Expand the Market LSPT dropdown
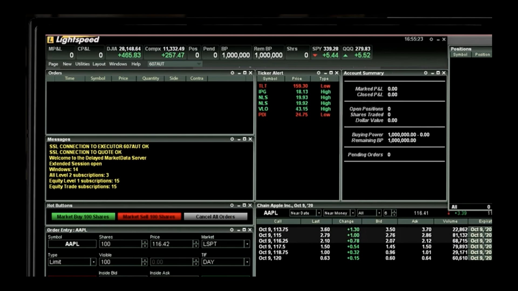The height and width of the screenshot is (291, 518). point(247,244)
